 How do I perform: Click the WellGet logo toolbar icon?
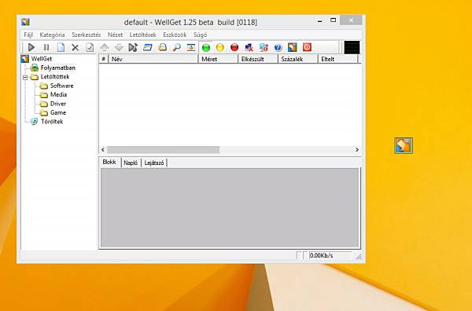(293, 47)
